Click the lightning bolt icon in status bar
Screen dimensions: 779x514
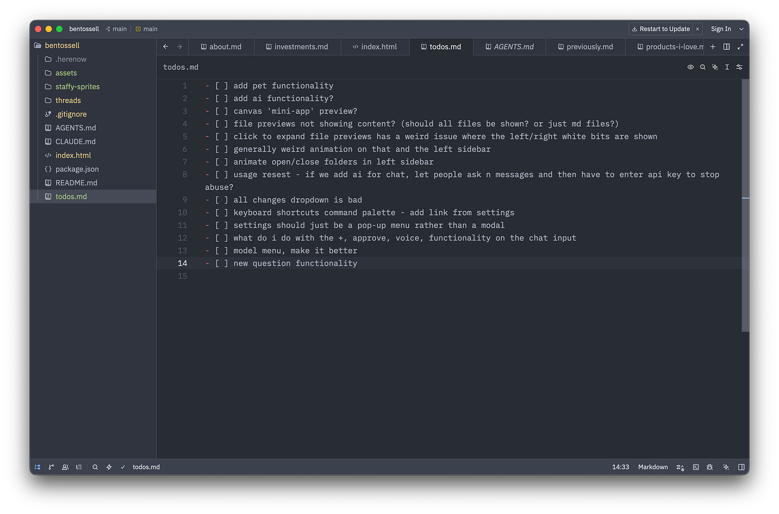coord(109,467)
